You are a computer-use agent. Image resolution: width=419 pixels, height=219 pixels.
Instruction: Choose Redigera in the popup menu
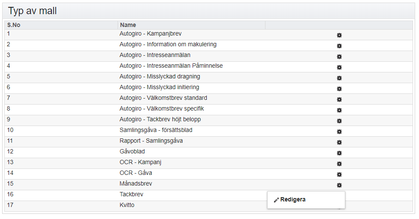pos(289,200)
